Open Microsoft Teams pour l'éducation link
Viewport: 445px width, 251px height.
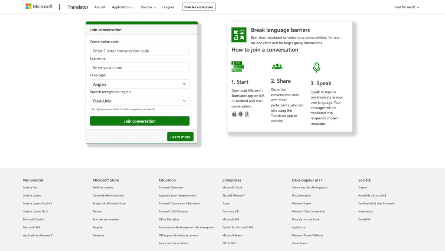(179, 204)
